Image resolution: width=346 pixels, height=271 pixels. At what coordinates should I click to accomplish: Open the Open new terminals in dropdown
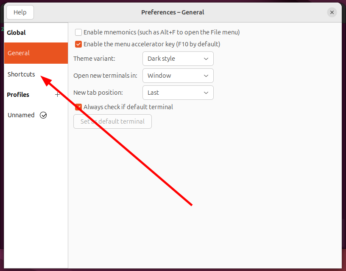click(x=178, y=76)
